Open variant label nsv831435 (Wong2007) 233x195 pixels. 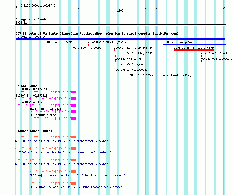[178, 42]
